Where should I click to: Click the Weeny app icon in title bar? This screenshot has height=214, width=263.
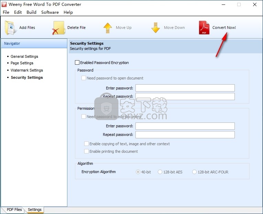pos(4,4)
